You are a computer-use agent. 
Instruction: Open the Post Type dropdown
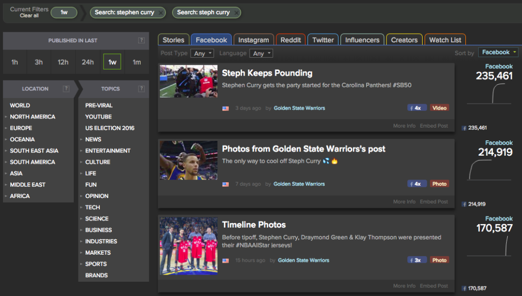[202, 54]
